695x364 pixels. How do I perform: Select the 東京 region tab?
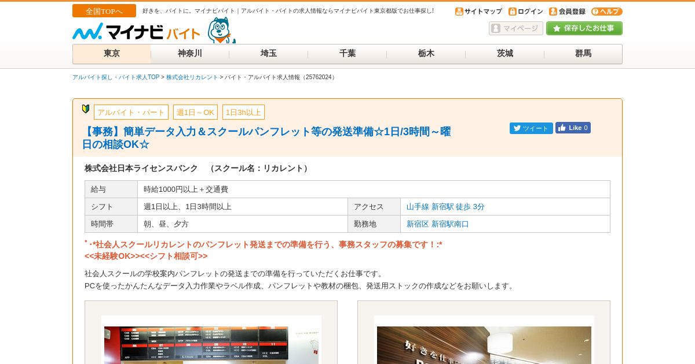pos(112,54)
